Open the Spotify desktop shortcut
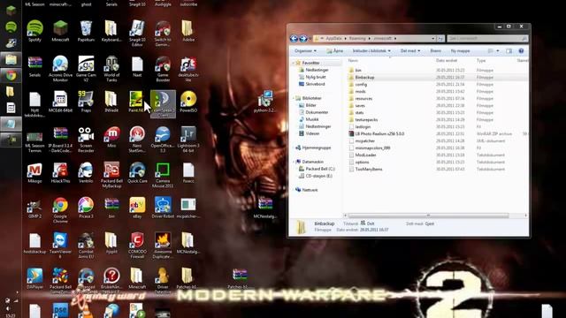Viewport: 566px width, 318px height. (x=34, y=31)
